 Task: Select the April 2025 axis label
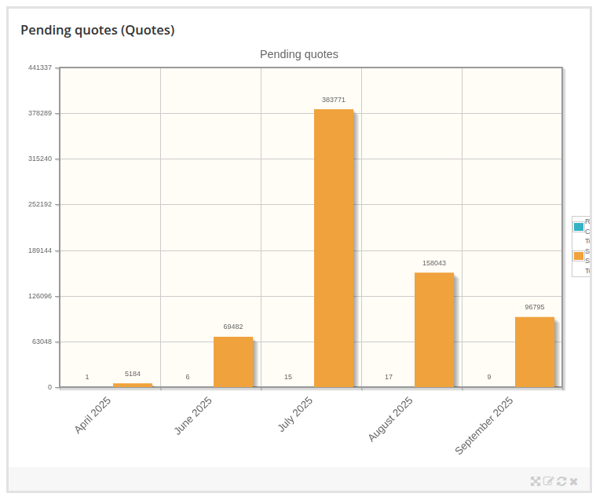pos(93,415)
